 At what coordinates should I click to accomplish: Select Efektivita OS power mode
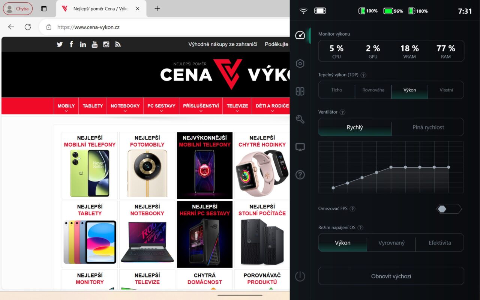[440, 243]
